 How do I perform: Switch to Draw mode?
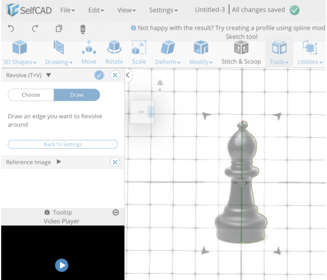click(x=77, y=95)
